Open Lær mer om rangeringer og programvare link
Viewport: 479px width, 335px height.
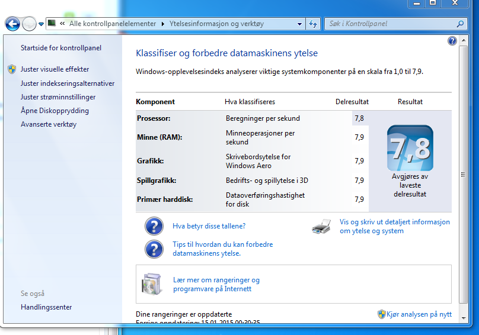click(x=216, y=284)
